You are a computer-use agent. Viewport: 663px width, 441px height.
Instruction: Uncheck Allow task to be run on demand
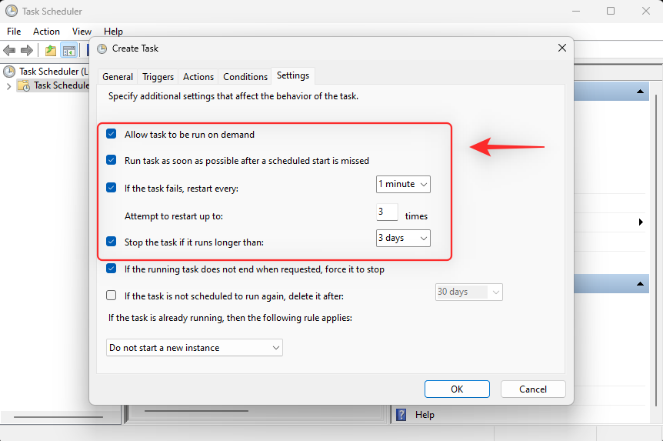[x=112, y=134]
